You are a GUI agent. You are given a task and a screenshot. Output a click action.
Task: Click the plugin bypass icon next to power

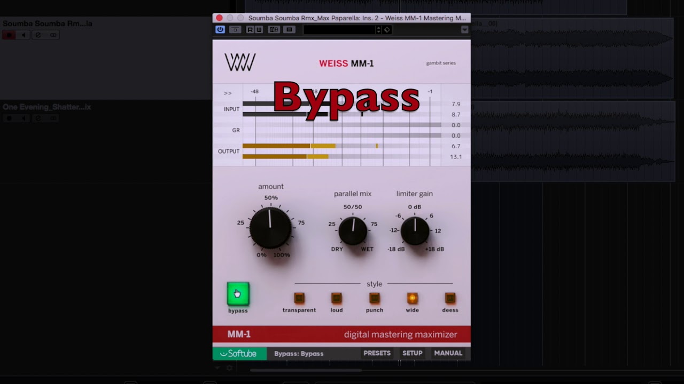[x=235, y=30]
